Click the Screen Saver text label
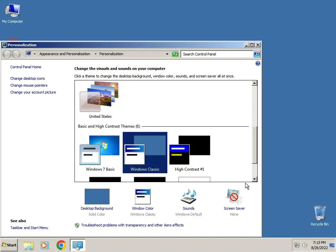The image size is (336, 252). tap(234, 208)
